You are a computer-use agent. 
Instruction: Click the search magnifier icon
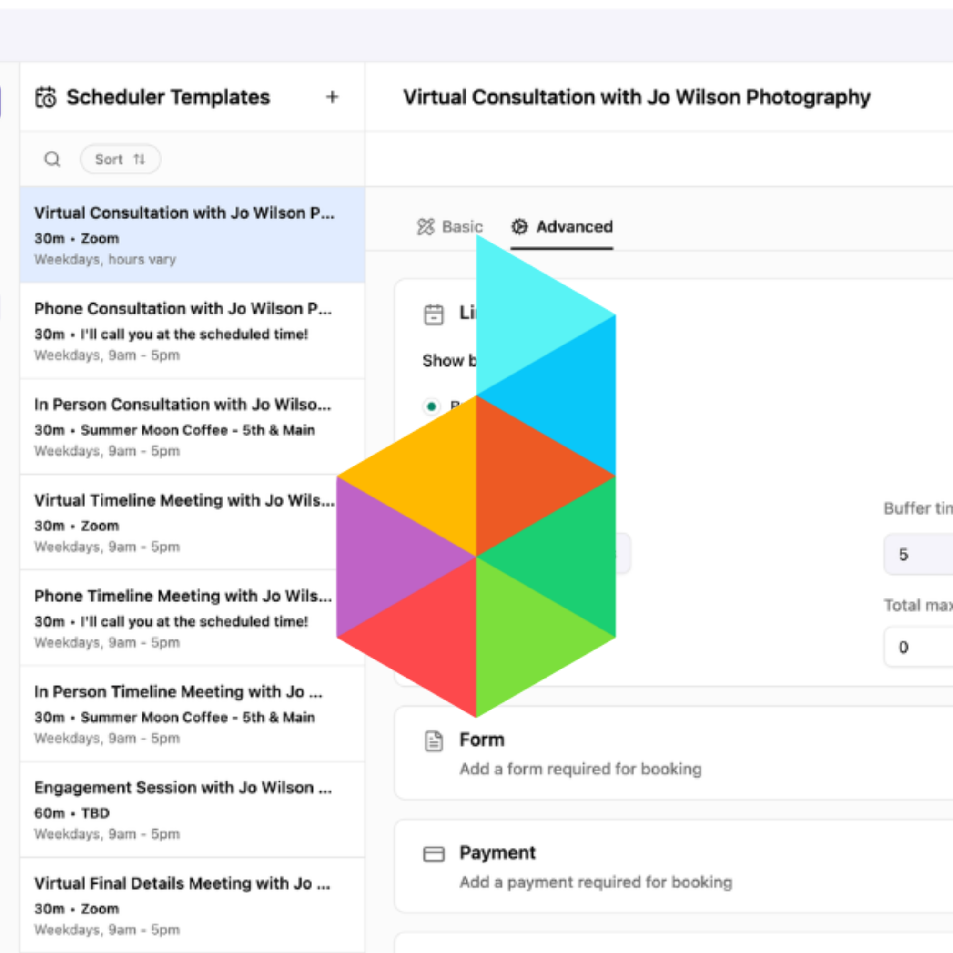[x=52, y=159]
